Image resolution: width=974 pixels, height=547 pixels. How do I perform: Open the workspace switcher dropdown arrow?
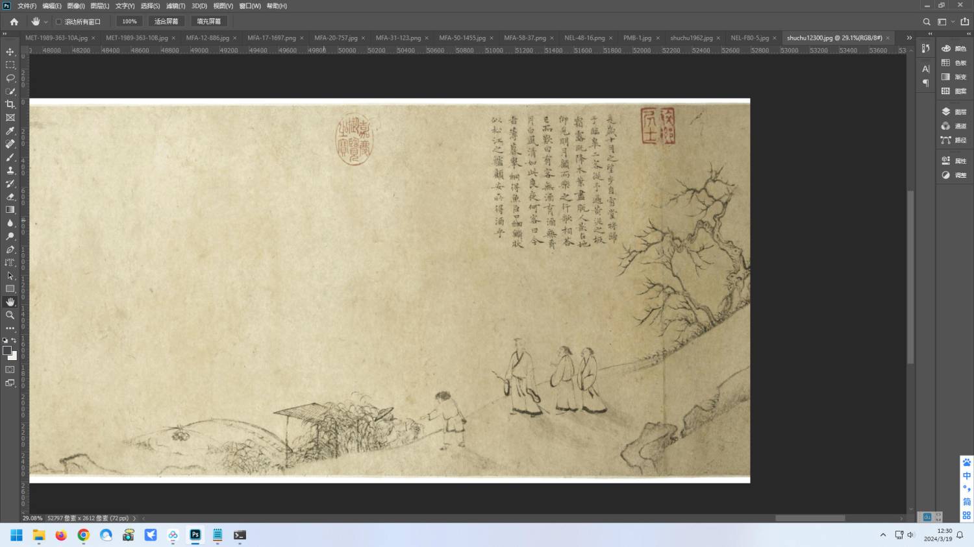[x=953, y=21]
